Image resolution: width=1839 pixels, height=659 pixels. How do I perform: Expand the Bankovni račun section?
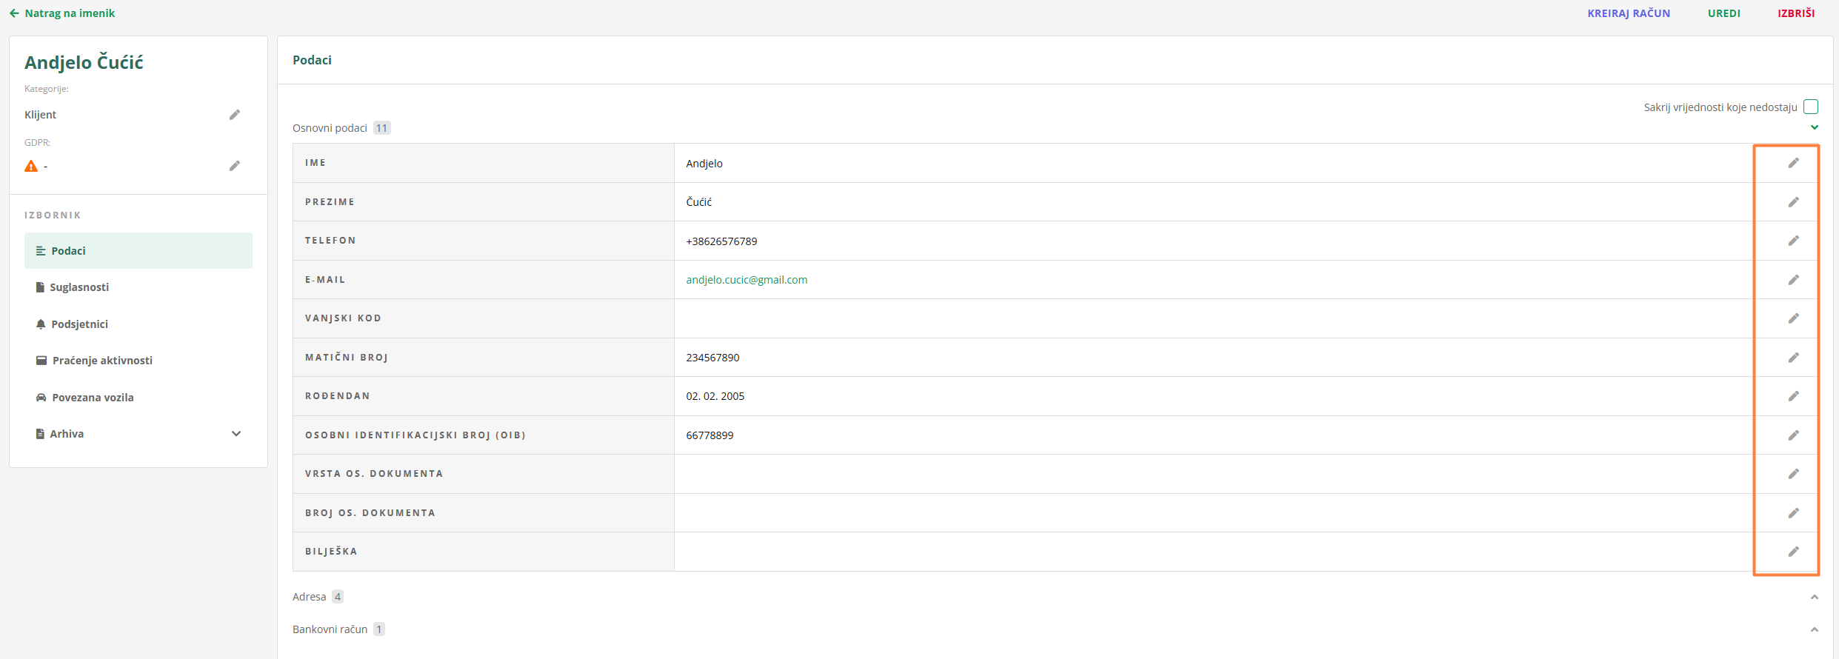point(1815,629)
